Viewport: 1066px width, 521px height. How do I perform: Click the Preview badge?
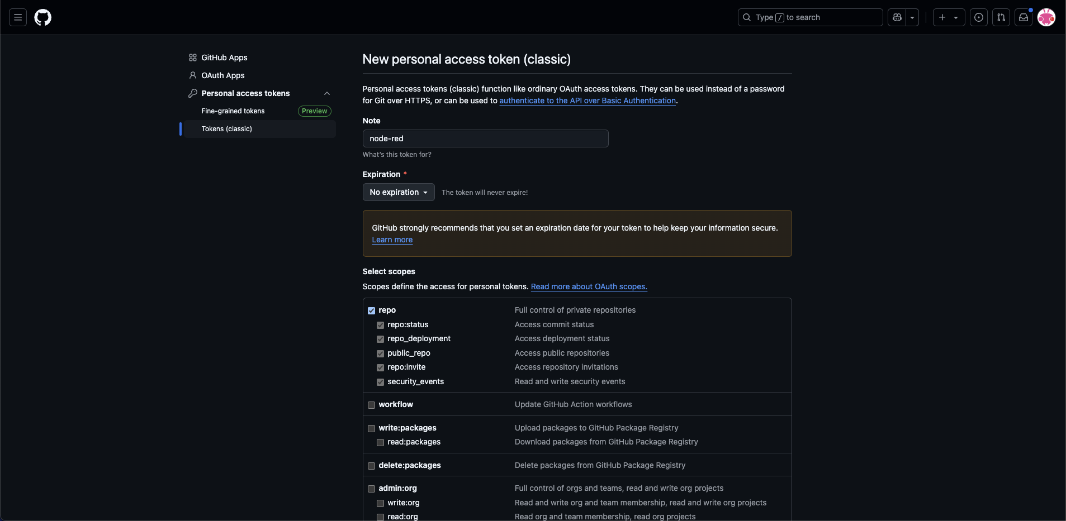[315, 111]
